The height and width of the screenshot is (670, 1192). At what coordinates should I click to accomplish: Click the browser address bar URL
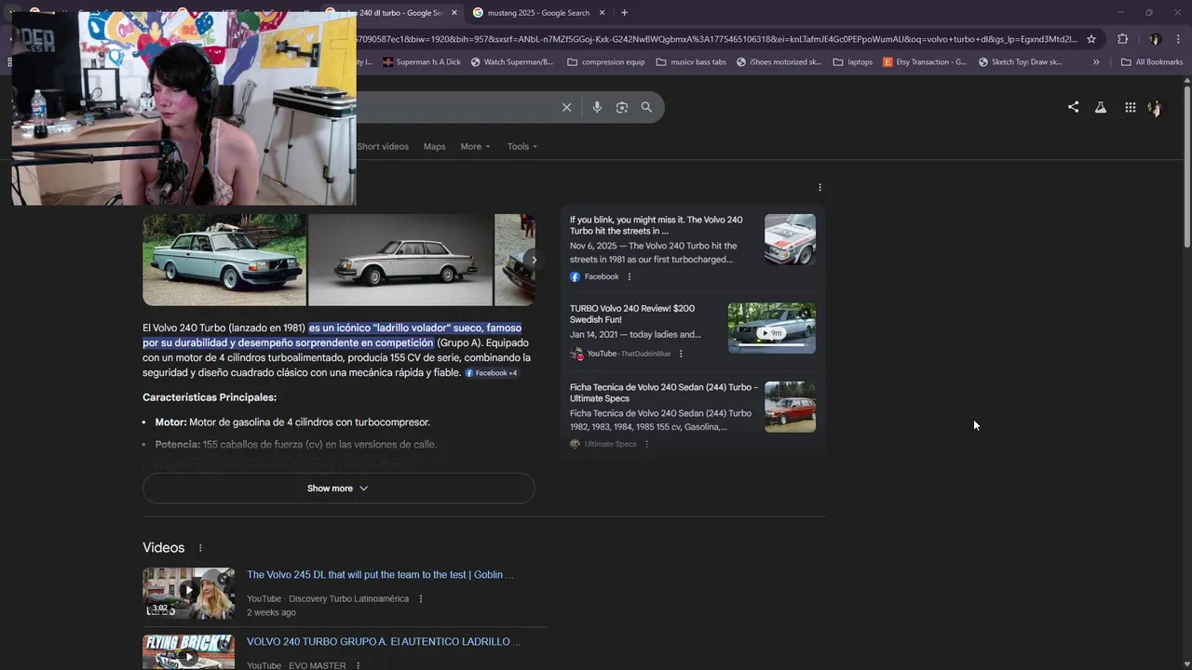click(x=715, y=39)
